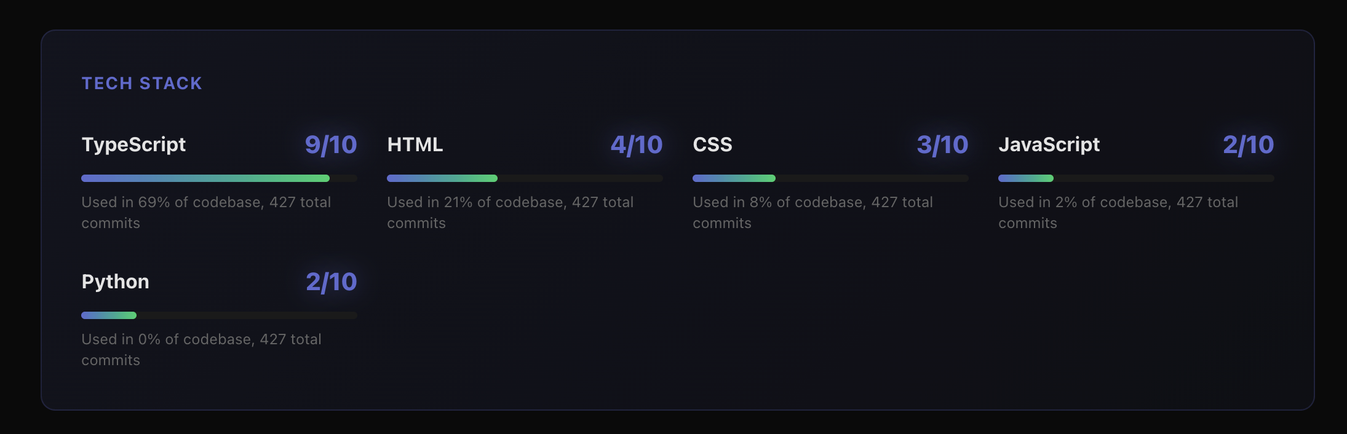Click the 8% of codebase description
This screenshot has height=434, width=1347.
coord(813,212)
